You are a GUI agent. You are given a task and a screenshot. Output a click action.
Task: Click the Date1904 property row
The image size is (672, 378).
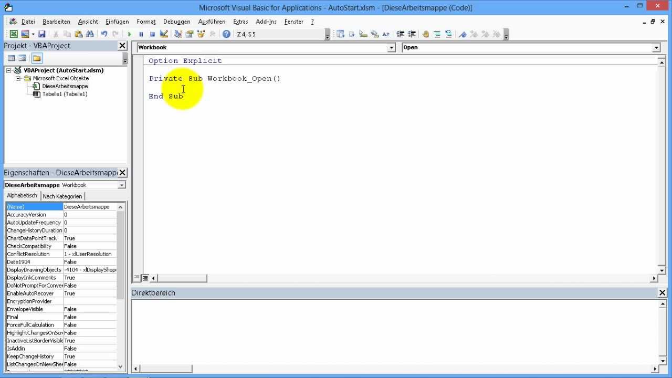[61, 262]
